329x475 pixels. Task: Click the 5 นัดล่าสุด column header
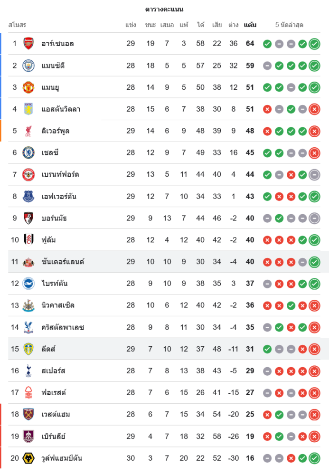pos(289,25)
